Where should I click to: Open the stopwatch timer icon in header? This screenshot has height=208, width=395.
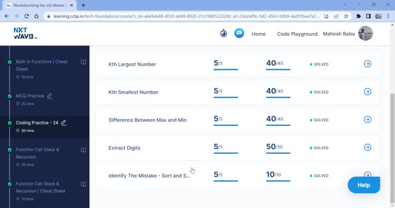tap(223, 34)
